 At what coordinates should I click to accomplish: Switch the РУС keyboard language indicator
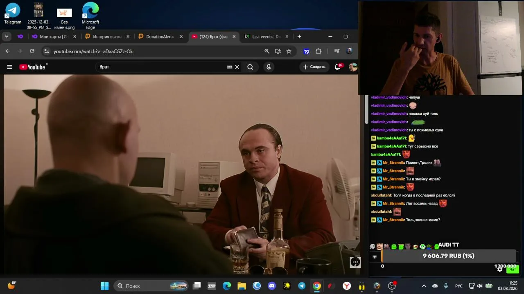pos(459,286)
